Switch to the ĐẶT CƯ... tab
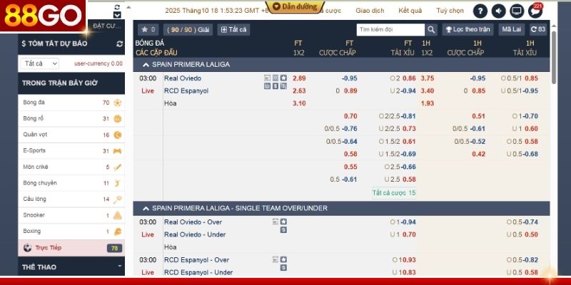Viewport: 571px width, 285px height. [x=106, y=26]
